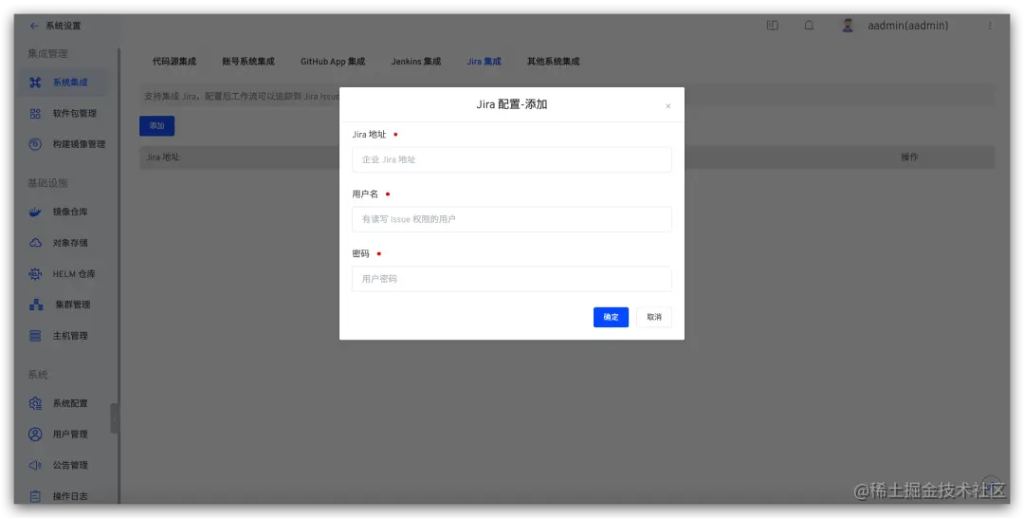Click the back arrow beside 系统设置

pyautogui.click(x=34, y=27)
